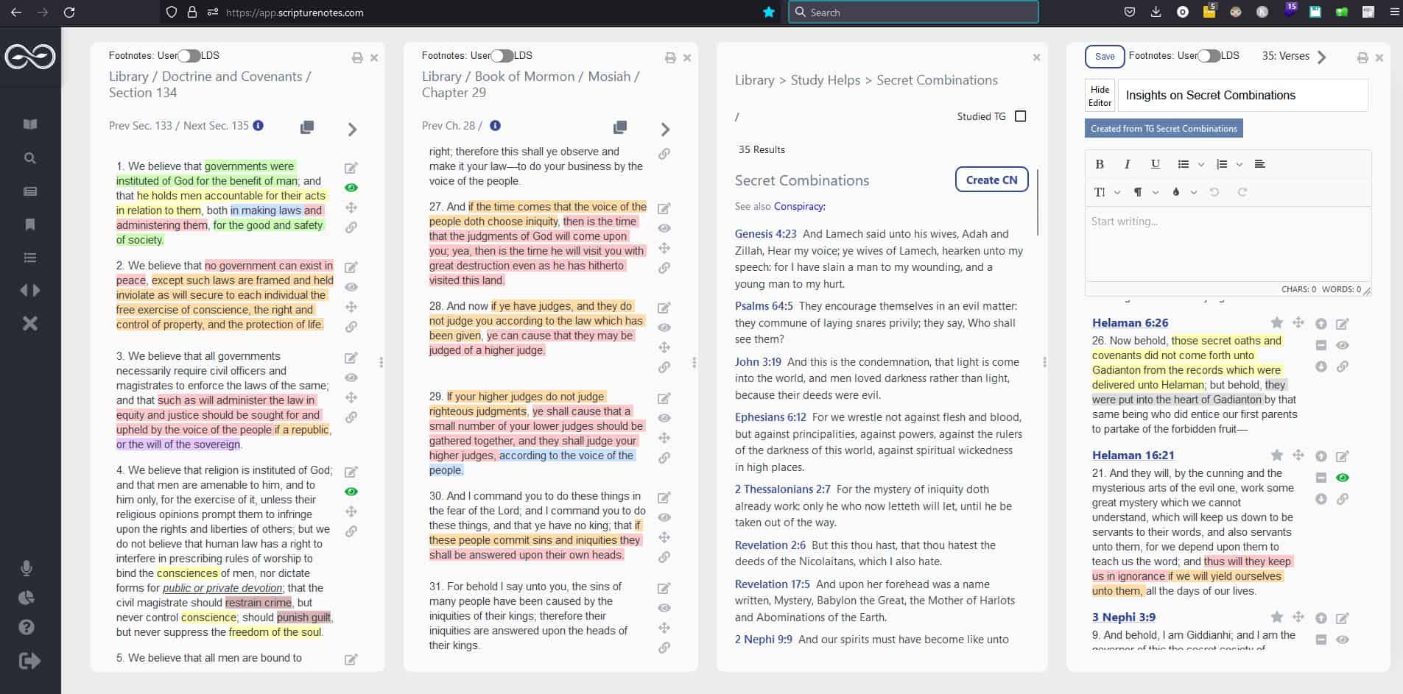Check the Studied TG checkbox

click(1020, 116)
